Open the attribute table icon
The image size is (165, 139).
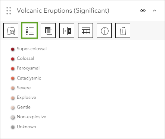[x=85, y=30]
